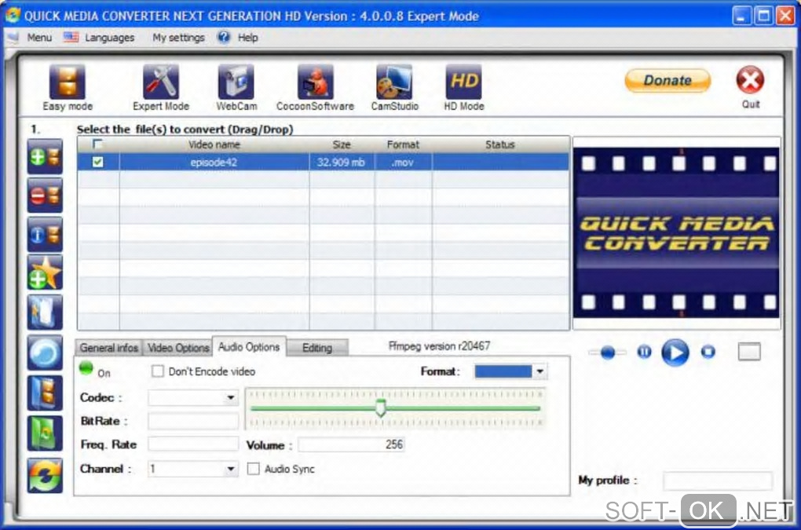Click the Quick Media Converter preview thumbnail

676,232
